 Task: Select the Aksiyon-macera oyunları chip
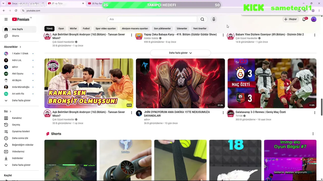pos(135,28)
